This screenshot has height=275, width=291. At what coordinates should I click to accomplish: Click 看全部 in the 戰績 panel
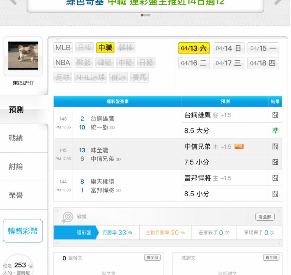(265, 217)
